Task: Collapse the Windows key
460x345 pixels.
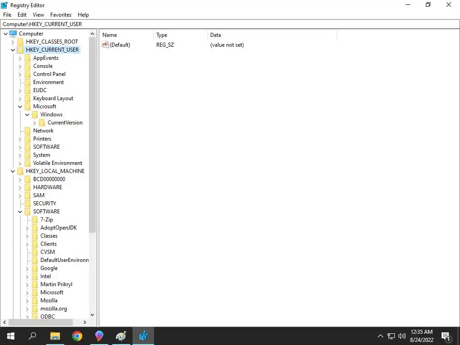Action: (27, 115)
